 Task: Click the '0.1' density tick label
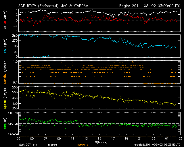(15, 82)
